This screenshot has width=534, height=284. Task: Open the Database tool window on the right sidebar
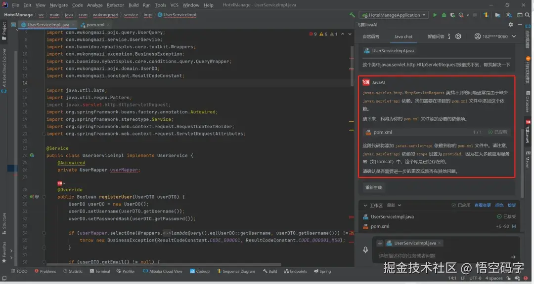tap(528, 101)
